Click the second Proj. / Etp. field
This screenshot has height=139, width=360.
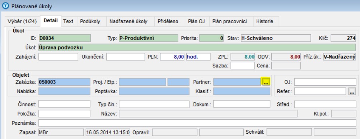click(178, 82)
